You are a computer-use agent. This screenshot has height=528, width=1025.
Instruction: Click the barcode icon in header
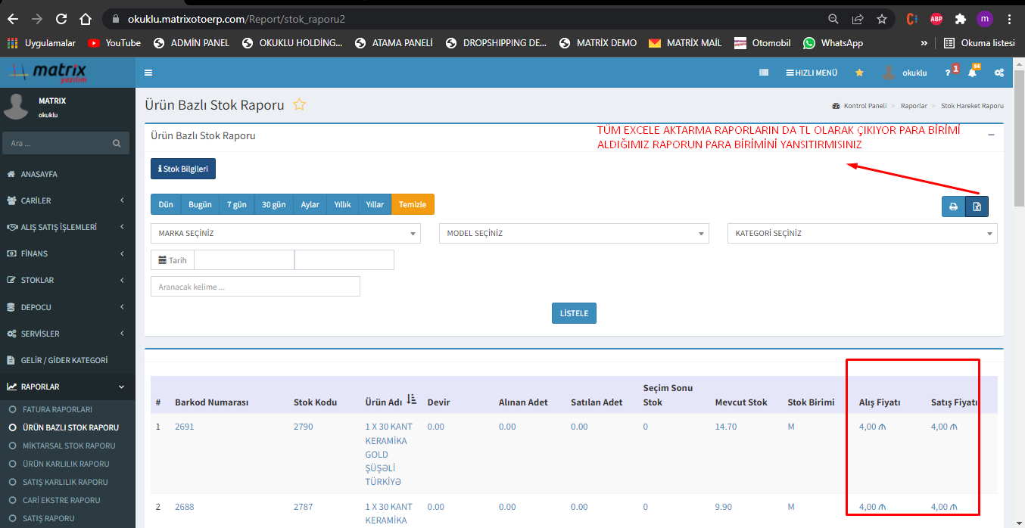[x=764, y=73]
